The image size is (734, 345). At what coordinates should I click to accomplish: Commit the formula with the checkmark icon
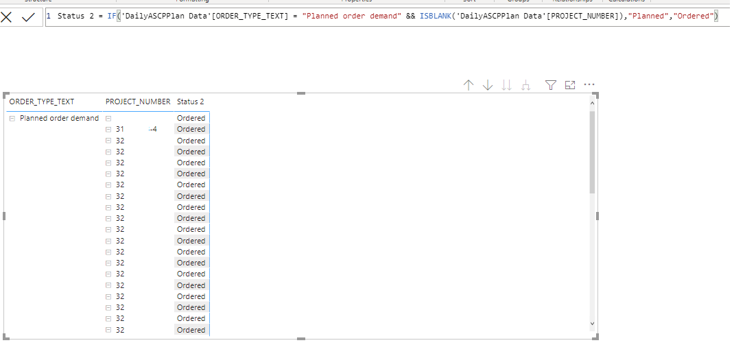click(29, 17)
